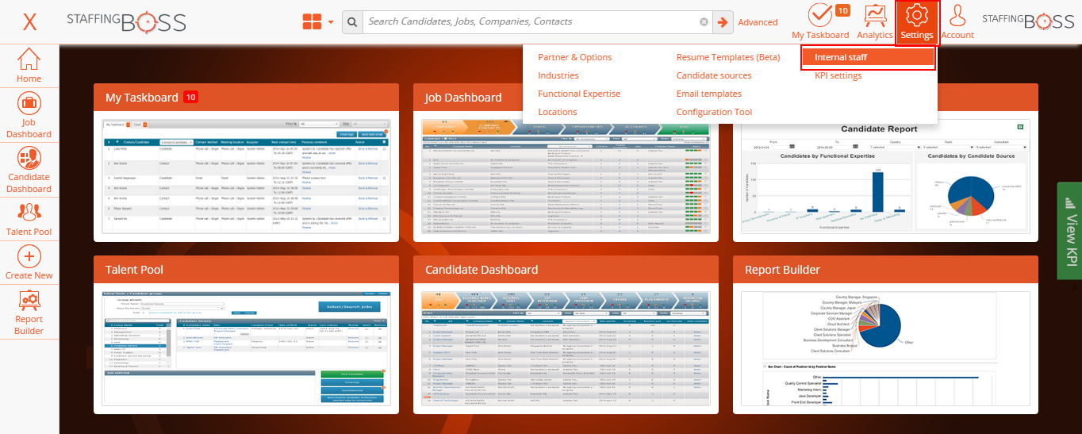This screenshot has height=434, width=1082.
Task: Open Report Builder from the sidebar
Action: pos(29,313)
